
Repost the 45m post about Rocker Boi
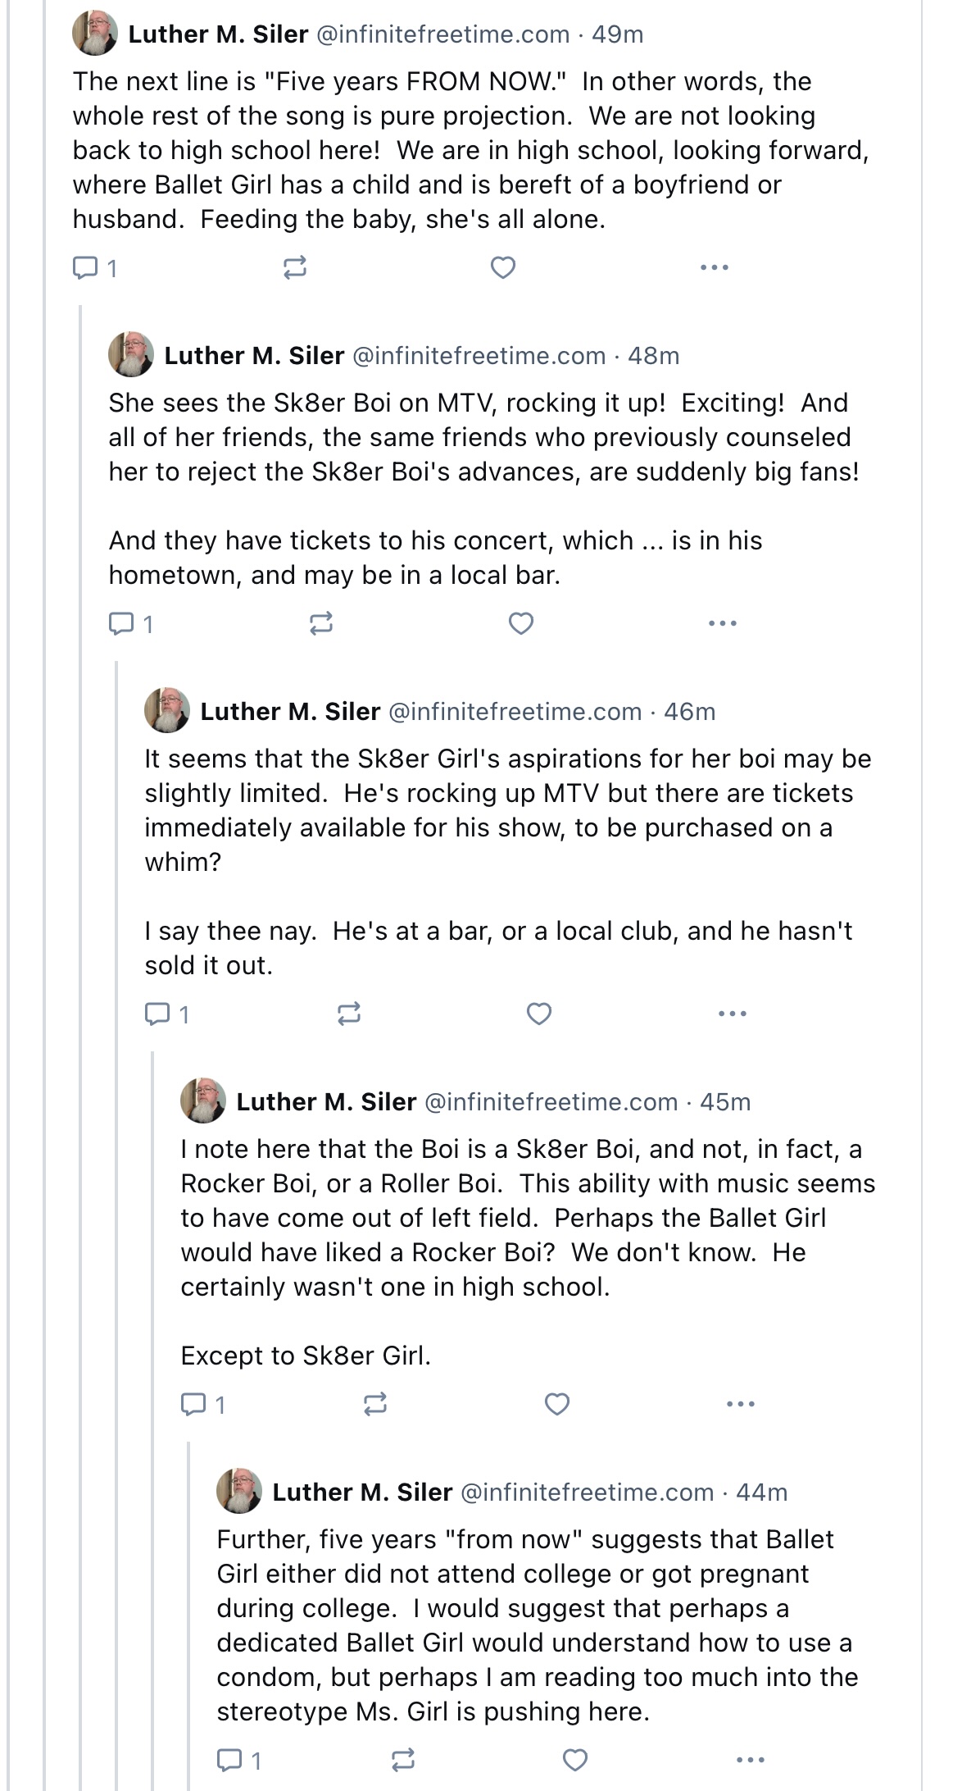pyautogui.click(x=375, y=1405)
